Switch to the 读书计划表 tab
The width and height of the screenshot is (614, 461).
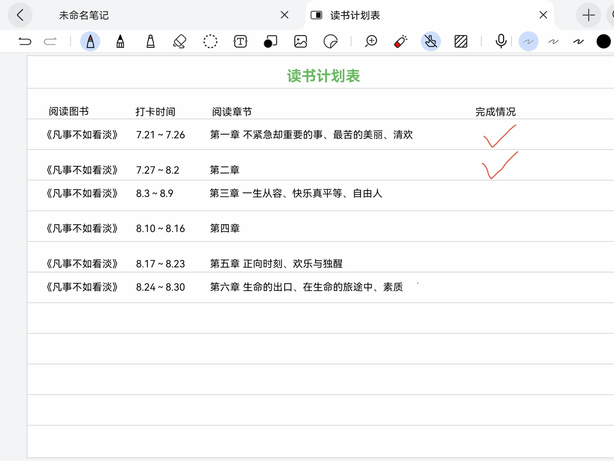coord(355,15)
